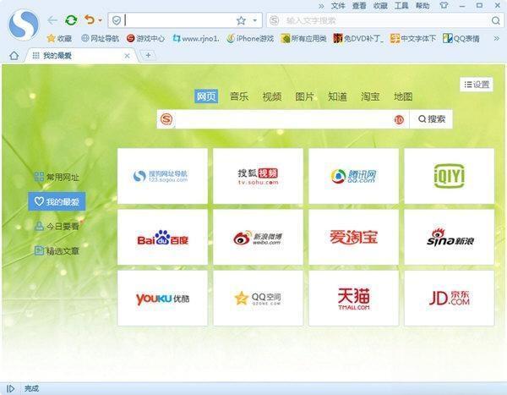Open the 查看 menu

click(359, 6)
